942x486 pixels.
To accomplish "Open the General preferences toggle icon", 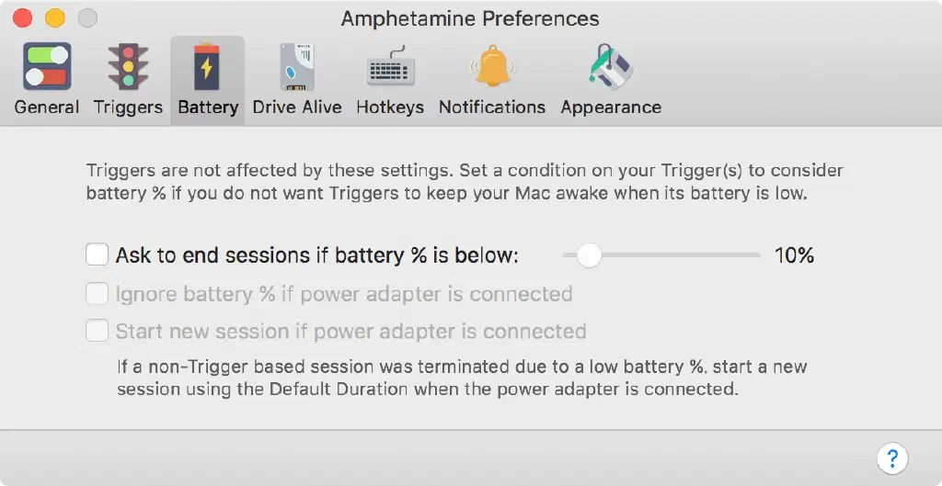I will pyautogui.click(x=47, y=66).
